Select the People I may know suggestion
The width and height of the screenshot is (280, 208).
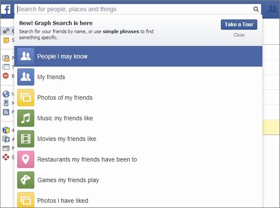click(138, 56)
